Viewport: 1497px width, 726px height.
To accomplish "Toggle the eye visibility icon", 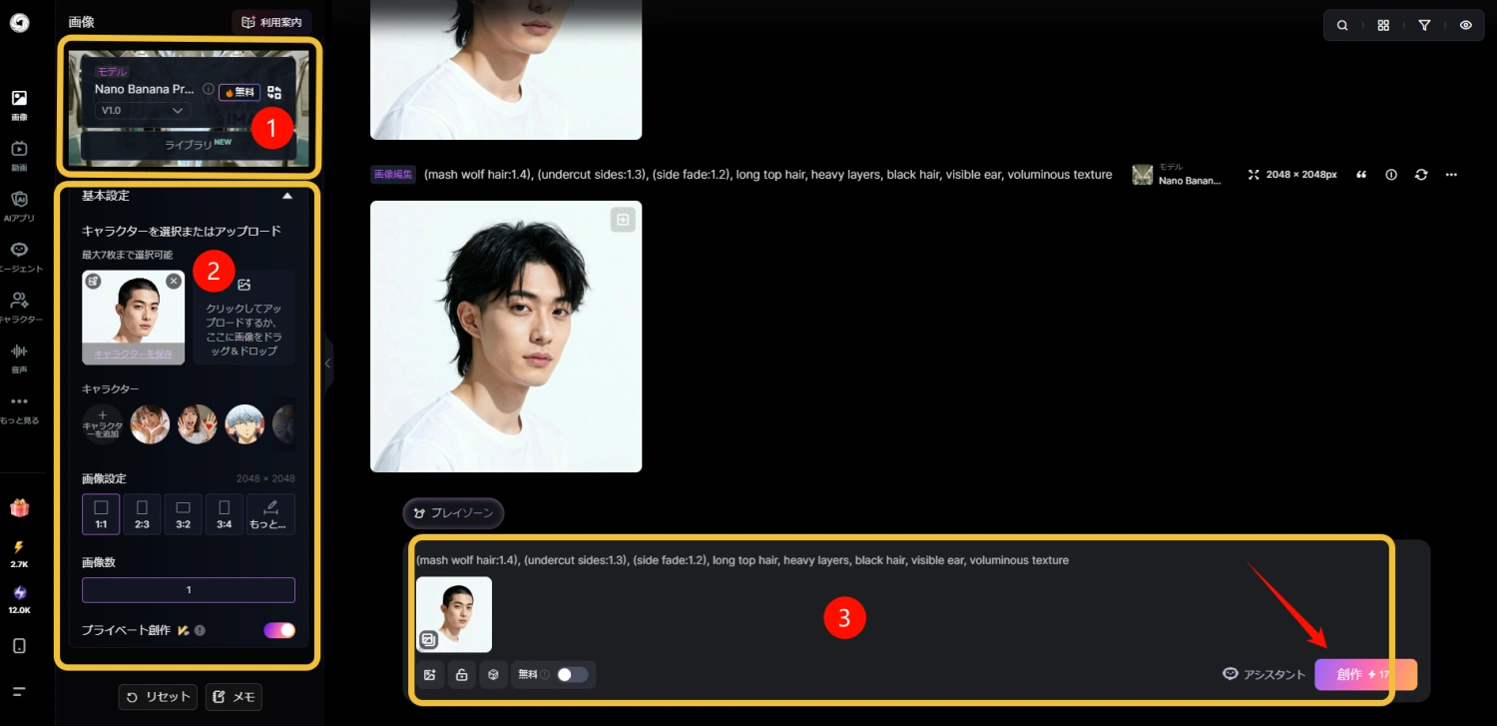I will [1465, 25].
